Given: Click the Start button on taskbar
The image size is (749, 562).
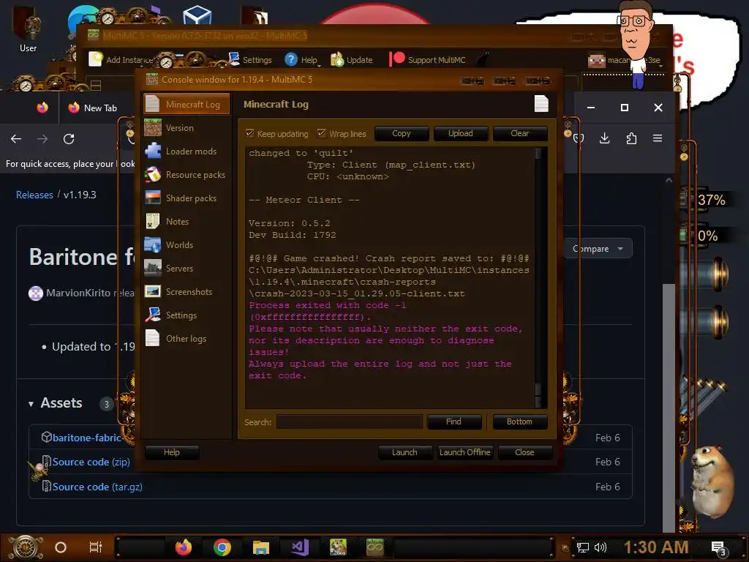Looking at the screenshot, I should (26, 547).
